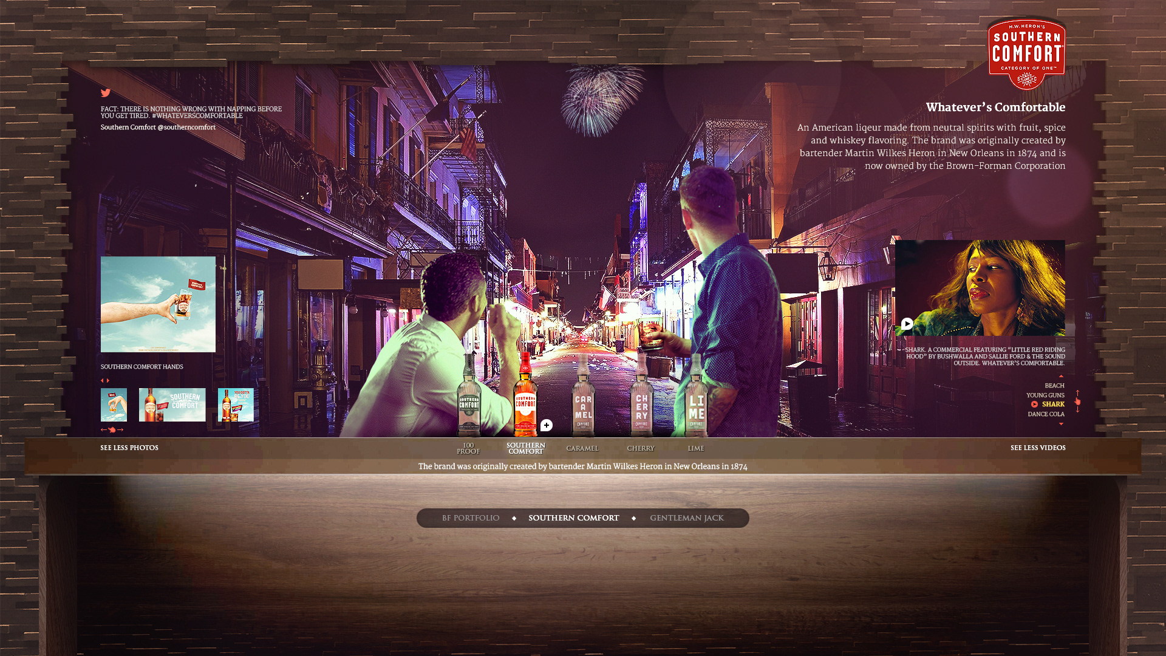Screen dimensions: 1166x656
Task: Click the #WHATEVERSCOMFORTABLE tweet text
Action: tap(197, 116)
